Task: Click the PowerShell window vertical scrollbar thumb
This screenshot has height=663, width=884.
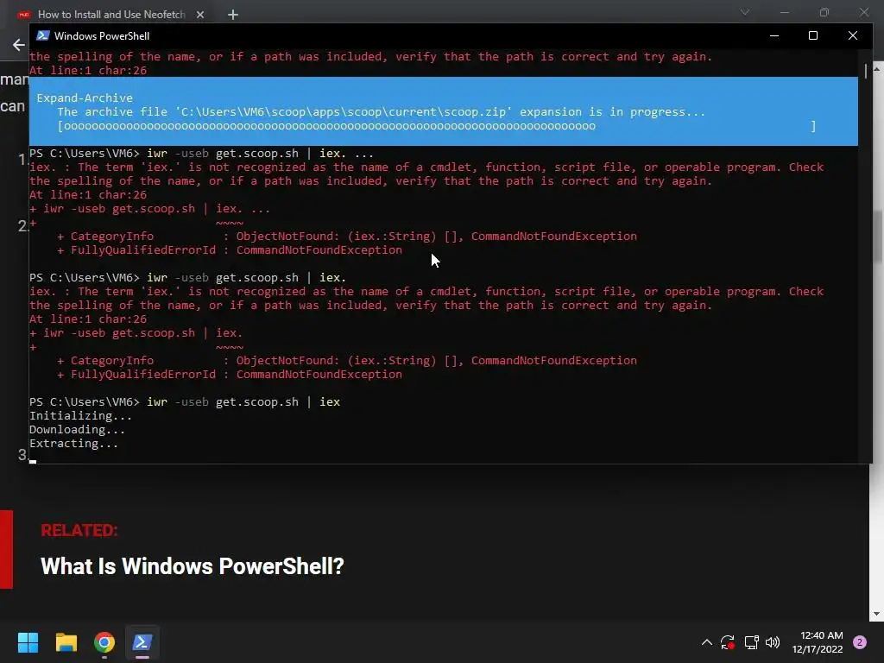Action: (866, 71)
